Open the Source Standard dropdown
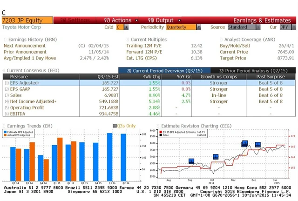 [244, 27]
